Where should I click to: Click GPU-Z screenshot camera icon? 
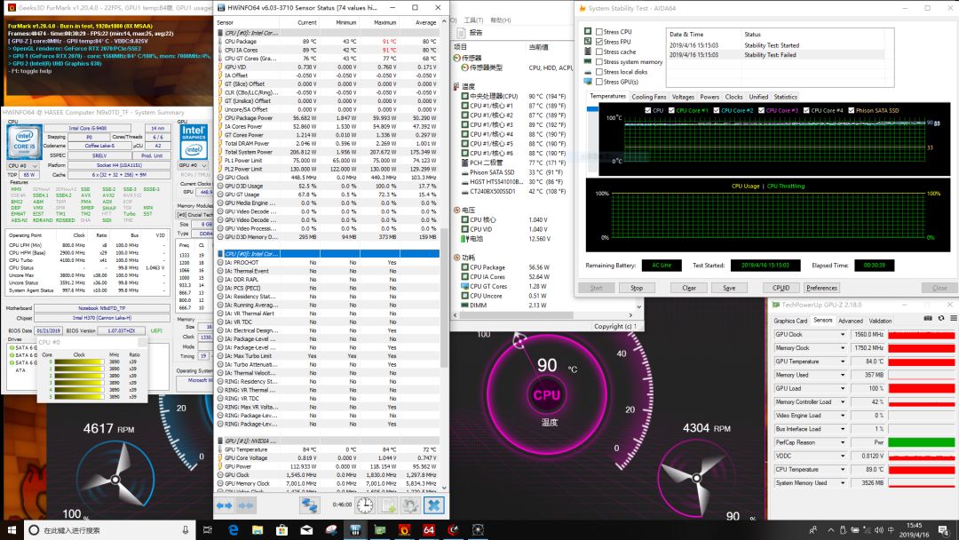coord(928,319)
